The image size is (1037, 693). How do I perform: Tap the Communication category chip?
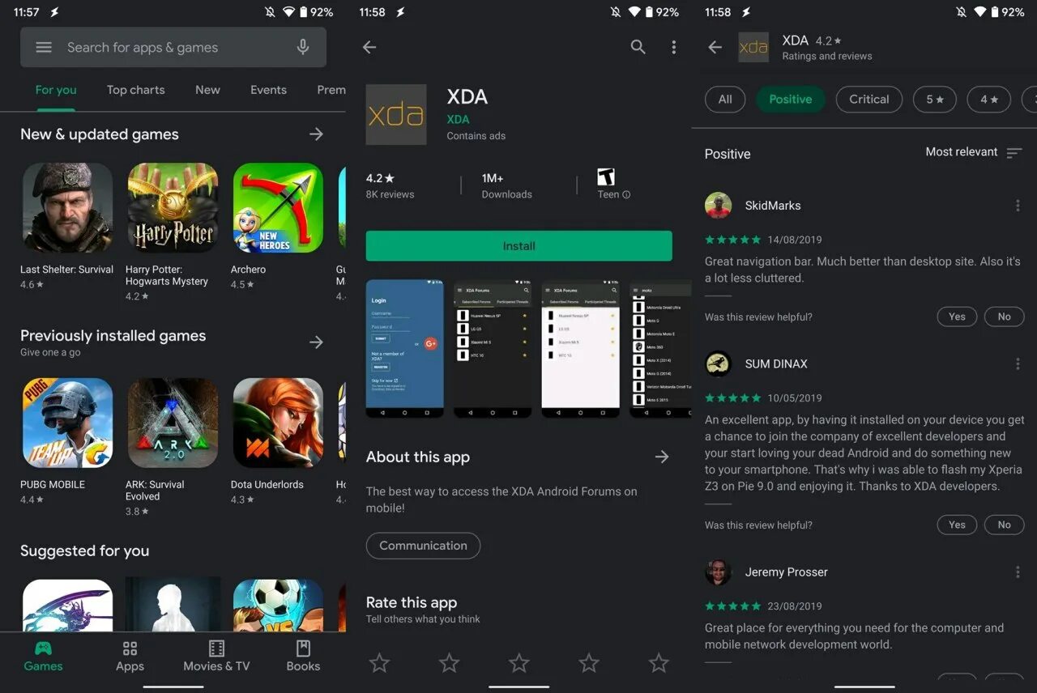(x=423, y=546)
